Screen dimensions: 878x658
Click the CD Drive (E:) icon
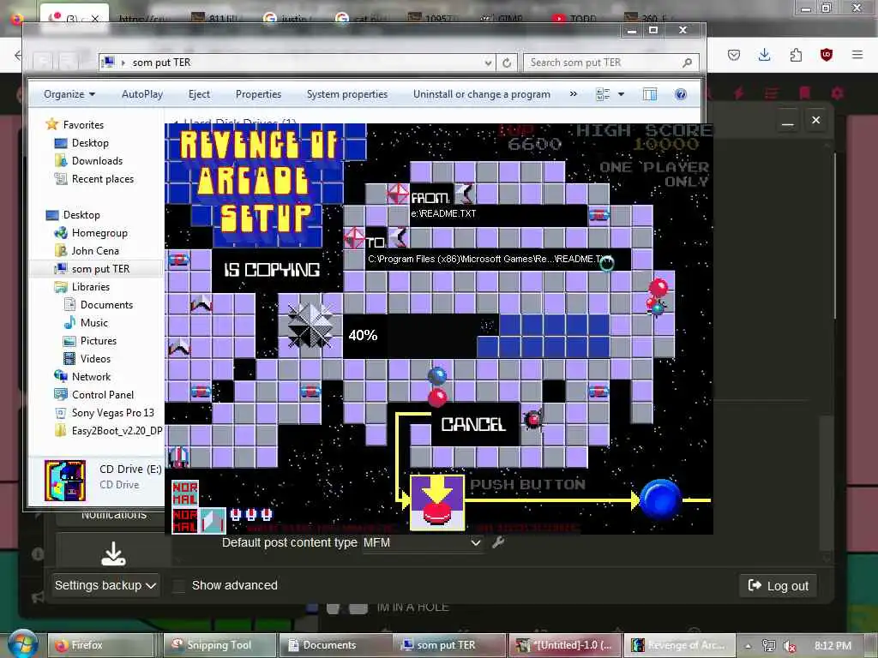coord(65,480)
